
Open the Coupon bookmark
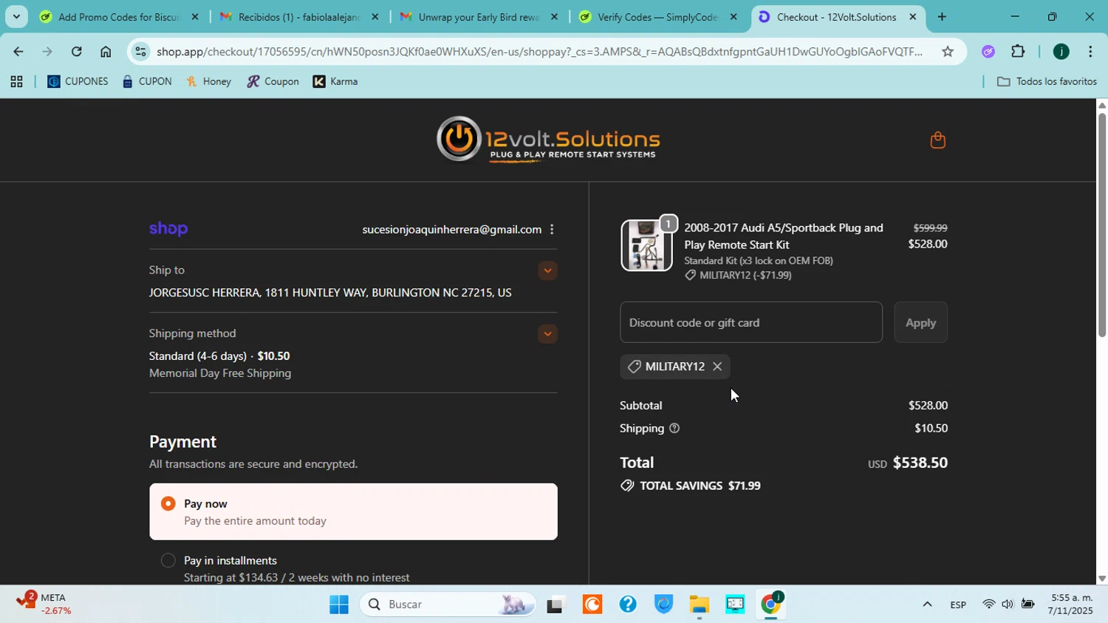[273, 82]
